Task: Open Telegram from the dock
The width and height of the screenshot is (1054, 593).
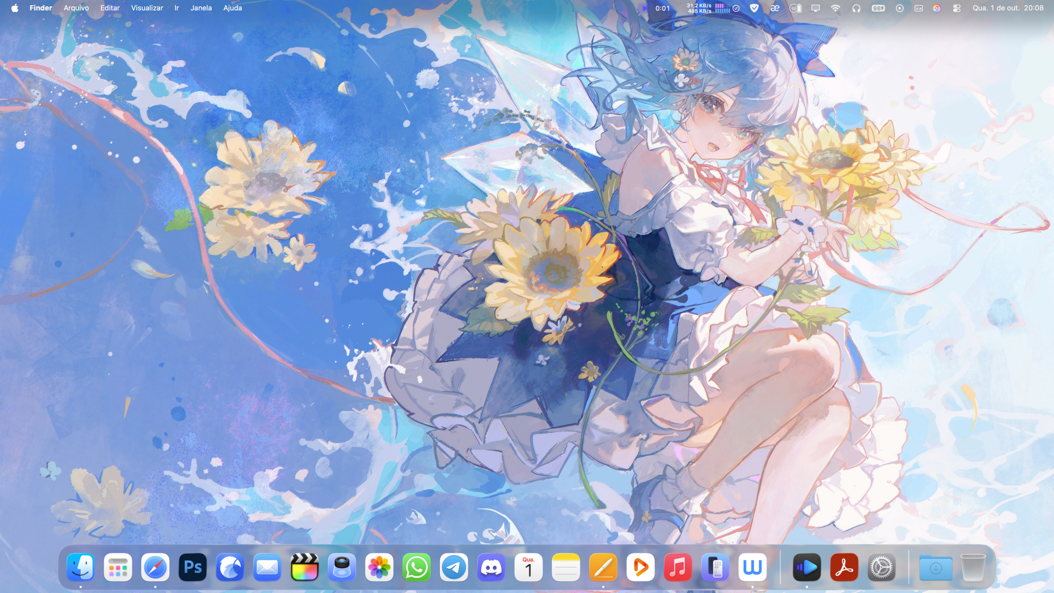Action: [x=454, y=568]
